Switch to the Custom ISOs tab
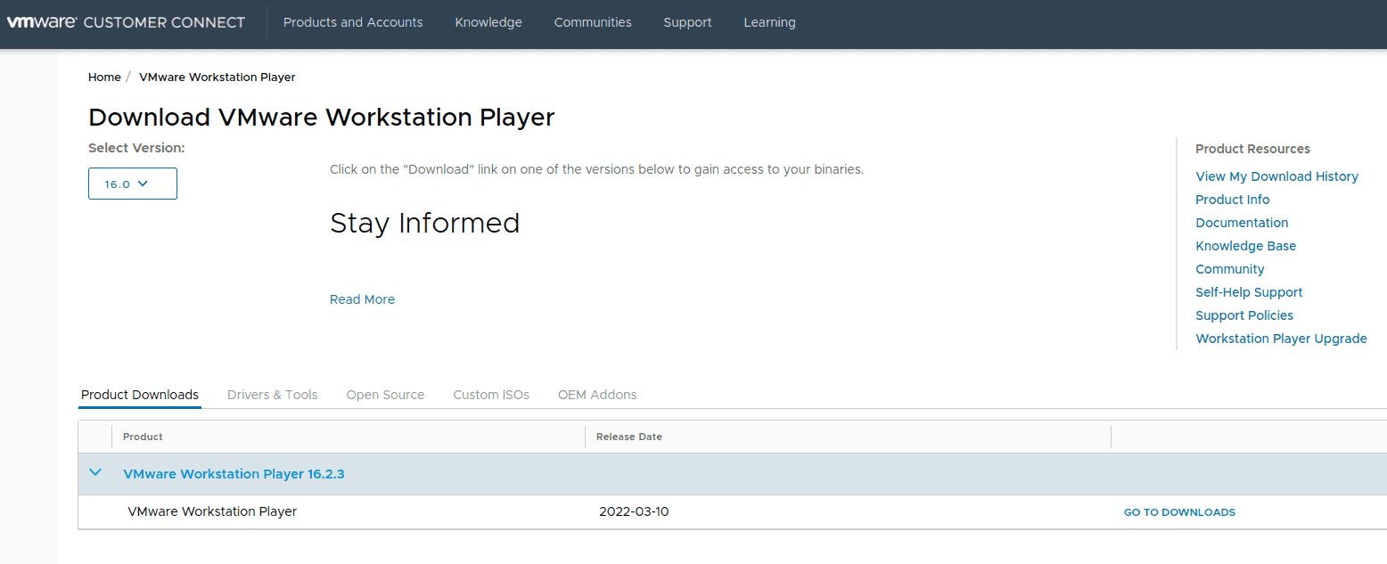The width and height of the screenshot is (1387, 564). pyautogui.click(x=491, y=395)
